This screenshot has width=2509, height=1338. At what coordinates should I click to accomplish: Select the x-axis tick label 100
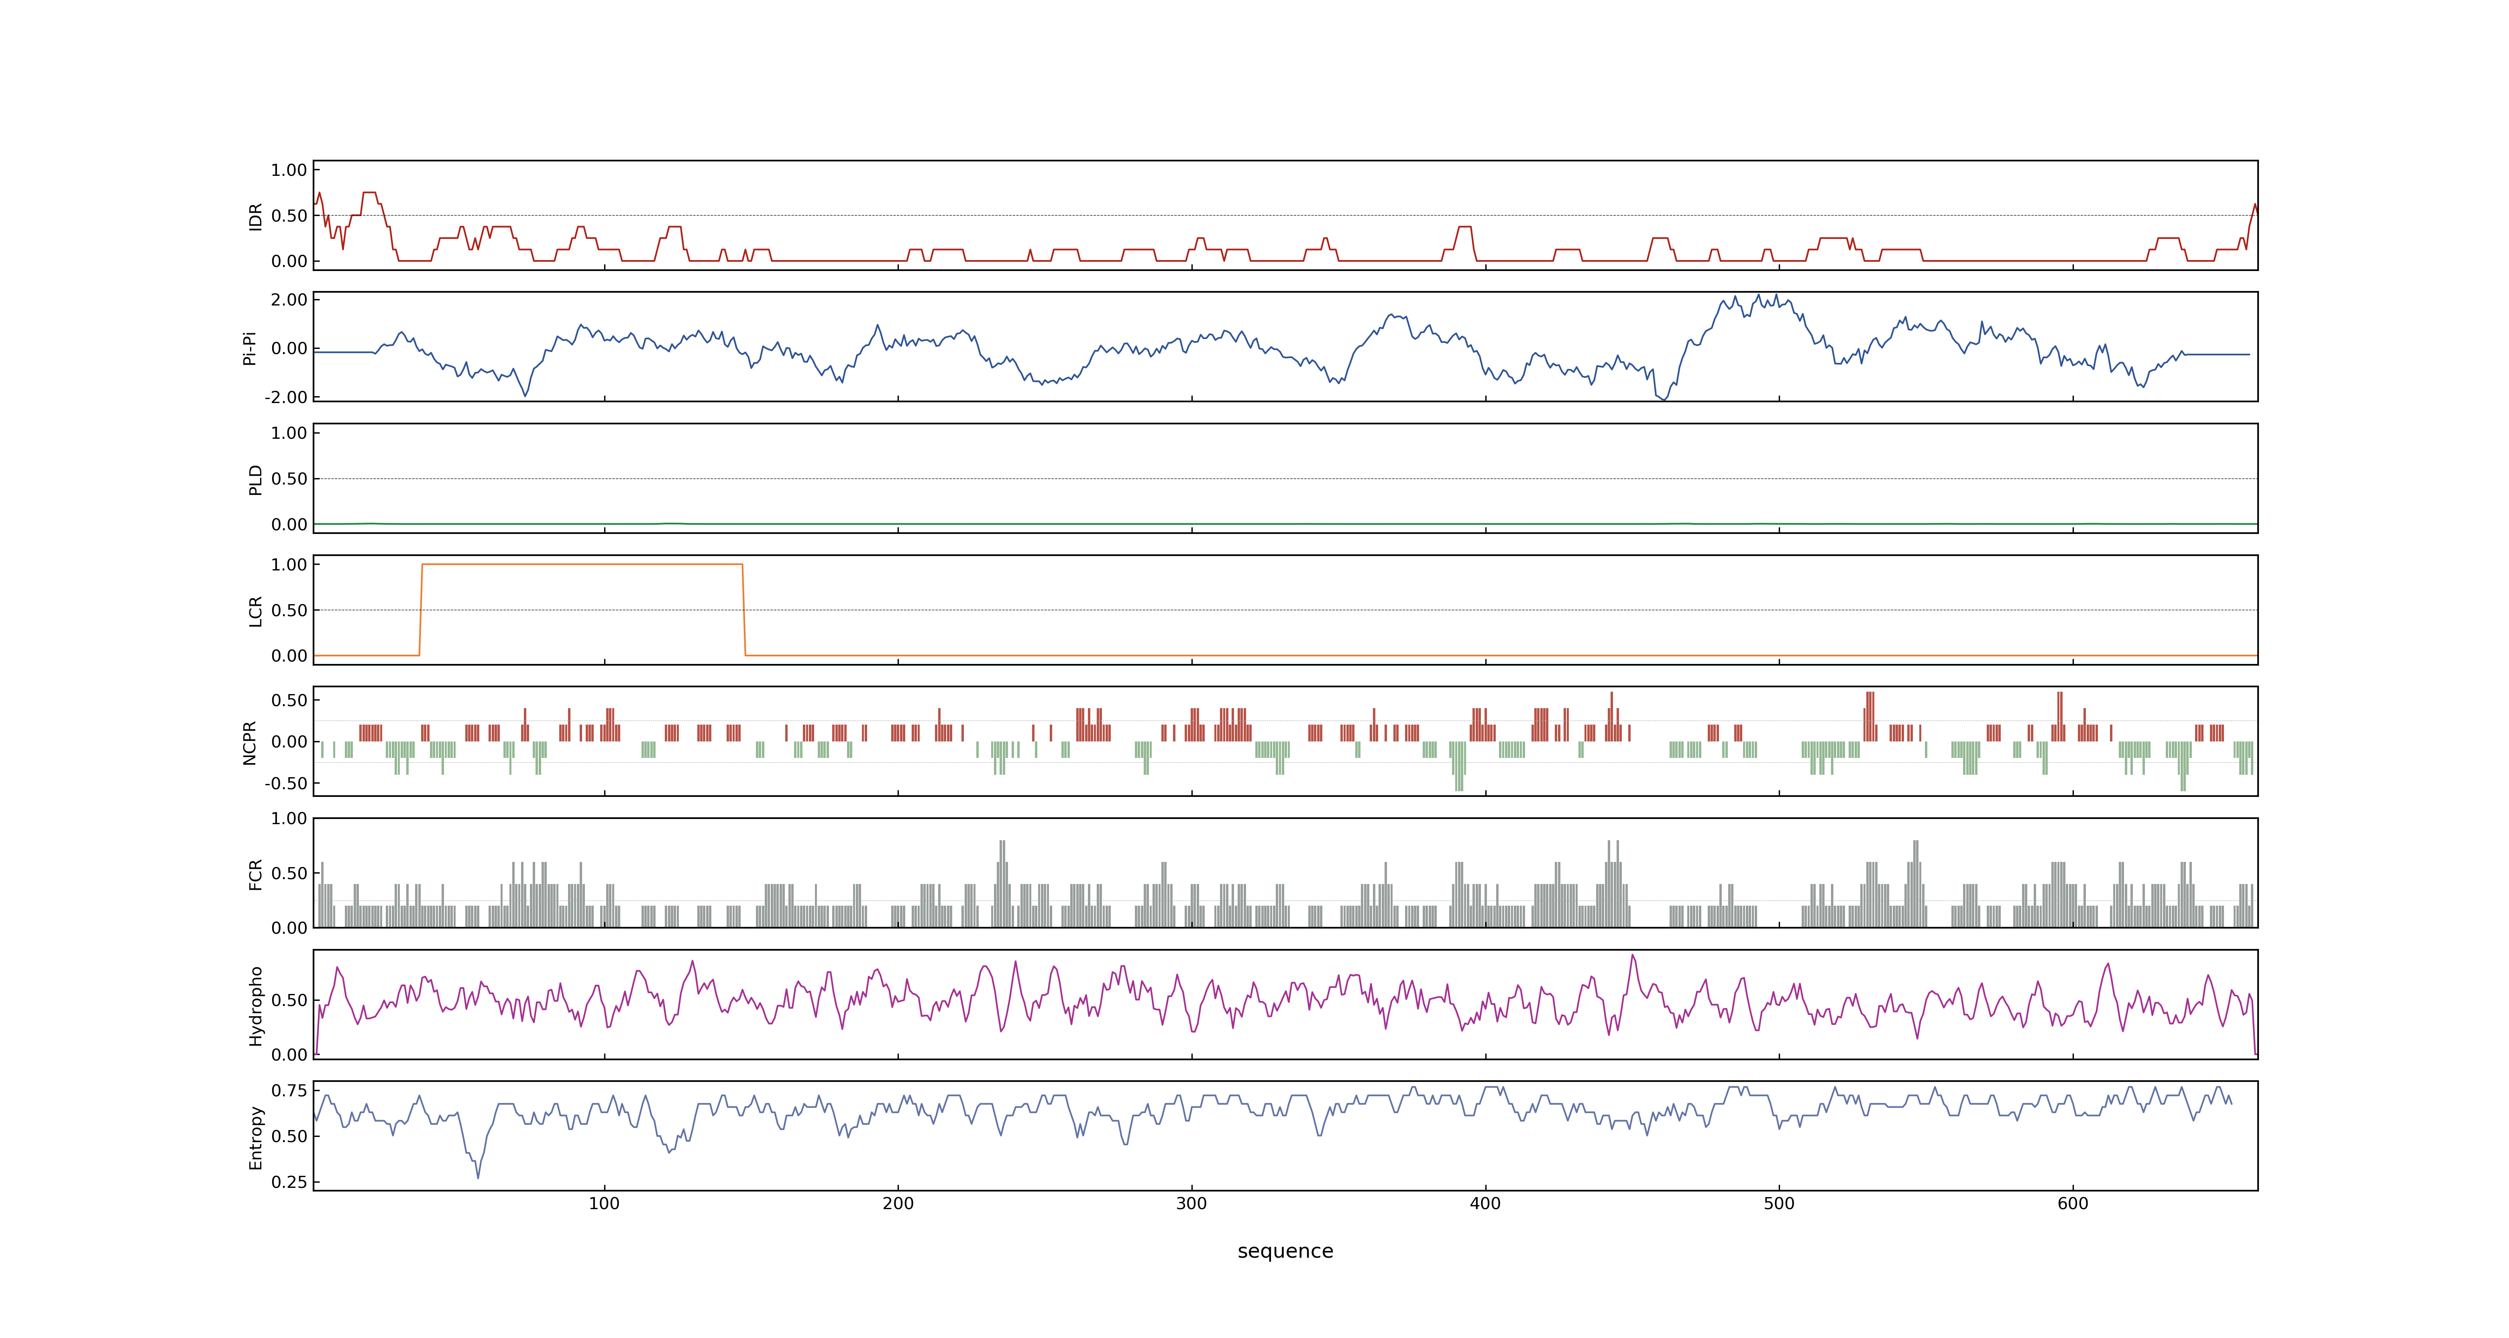click(x=604, y=1204)
